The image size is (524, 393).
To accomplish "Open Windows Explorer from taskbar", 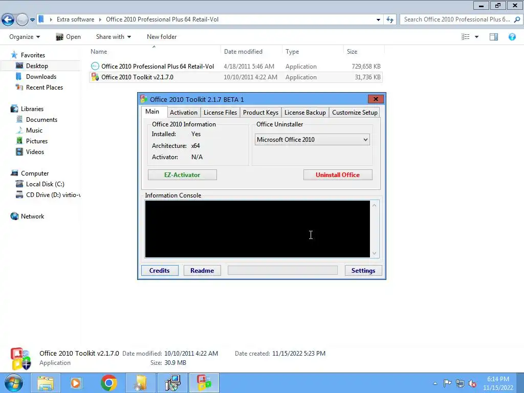I will [x=46, y=383].
